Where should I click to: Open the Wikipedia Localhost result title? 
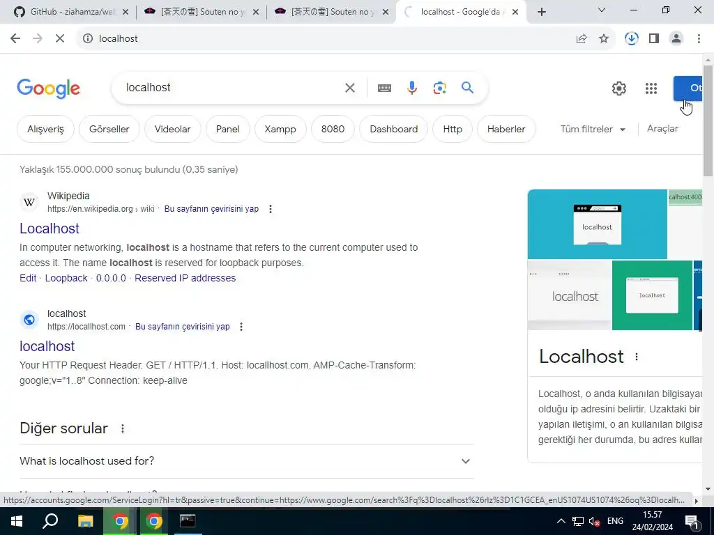click(50, 228)
